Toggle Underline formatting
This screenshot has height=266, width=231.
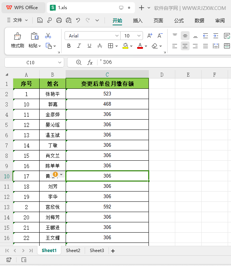click(89, 46)
